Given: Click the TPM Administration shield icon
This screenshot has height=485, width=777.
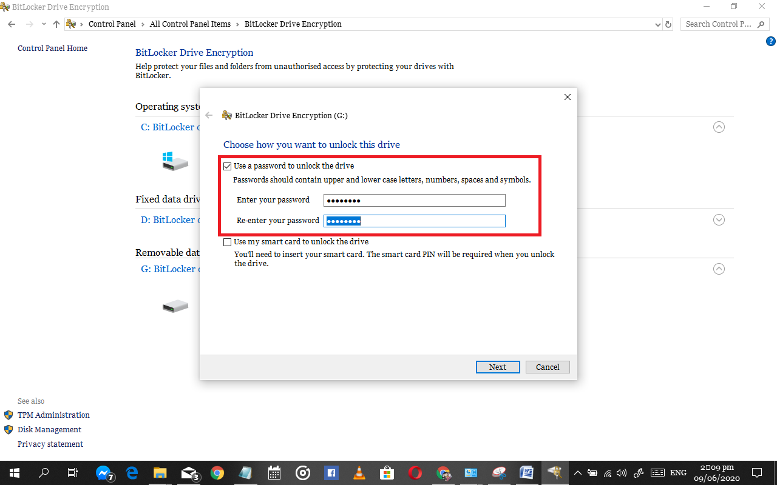Looking at the screenshot, I should point(8,415).
